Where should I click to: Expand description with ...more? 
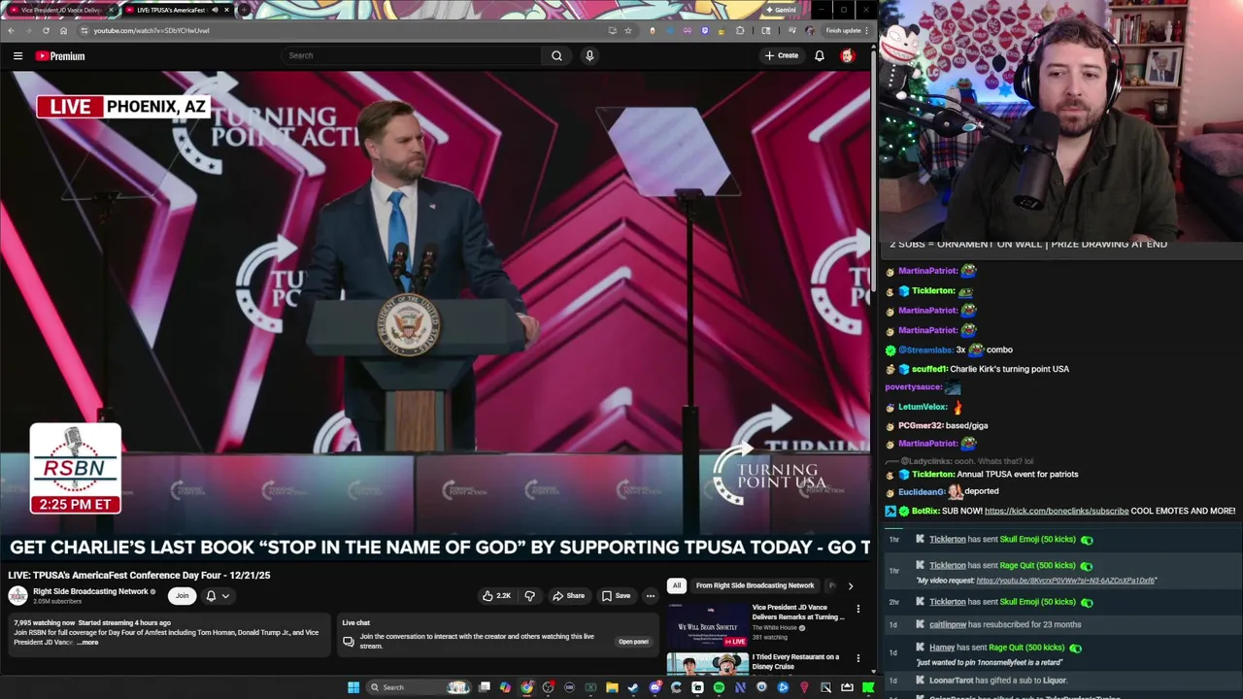[x=88, y=642]
